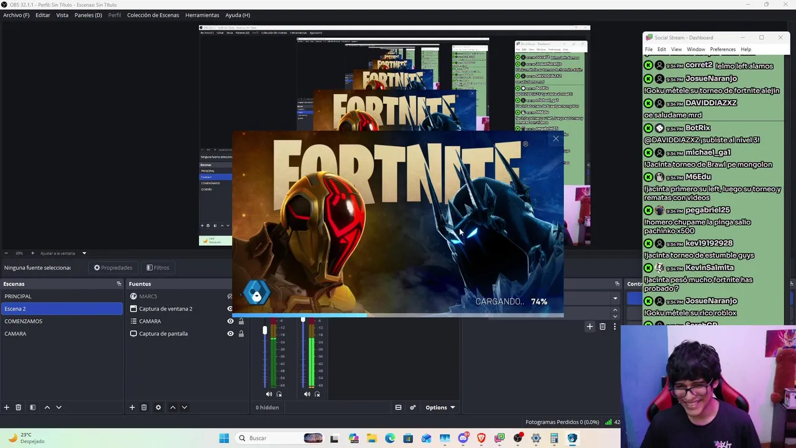This screenshot has height=448, width=796.
Task: Move scene up in Escenas toolbar
Action: pos(47,408)
